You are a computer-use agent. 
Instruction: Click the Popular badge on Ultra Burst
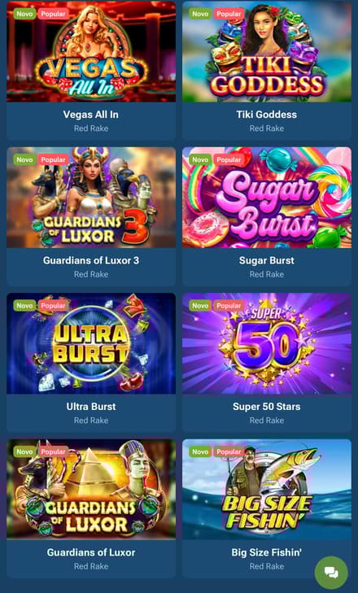click(53, 306)
